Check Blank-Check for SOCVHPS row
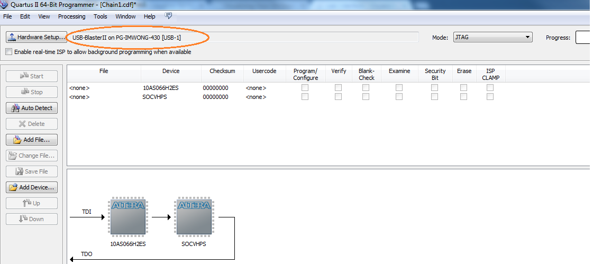Viewport: 593px width, 264px height. tap(366, 96)
